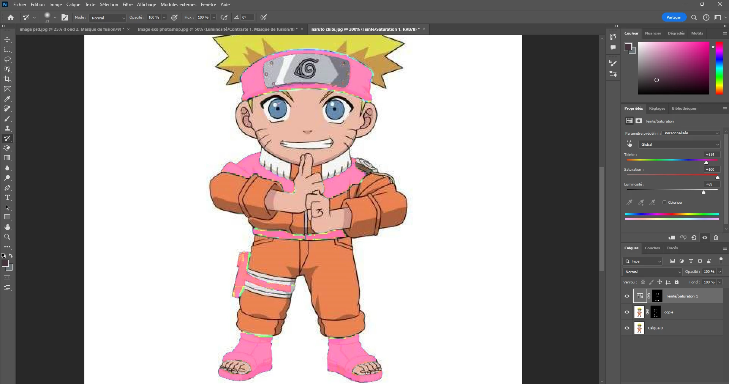Select the Eraser tool

coord(7,148)
